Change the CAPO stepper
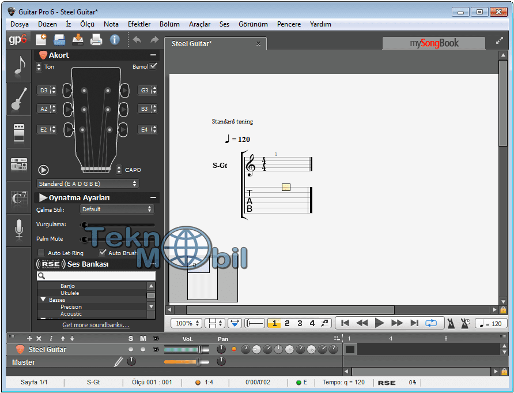Image resolution: width=514 pixels, height=393 pixels. 119,170
